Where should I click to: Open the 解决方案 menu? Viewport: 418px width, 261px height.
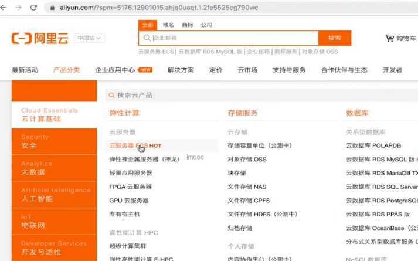pyautogui.click(x=181, y=70)
